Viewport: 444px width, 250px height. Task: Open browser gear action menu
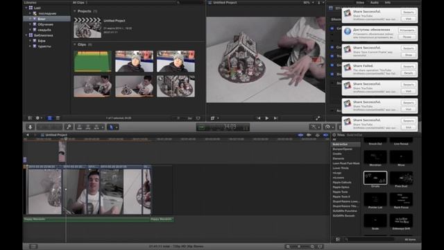coord(39,118)
